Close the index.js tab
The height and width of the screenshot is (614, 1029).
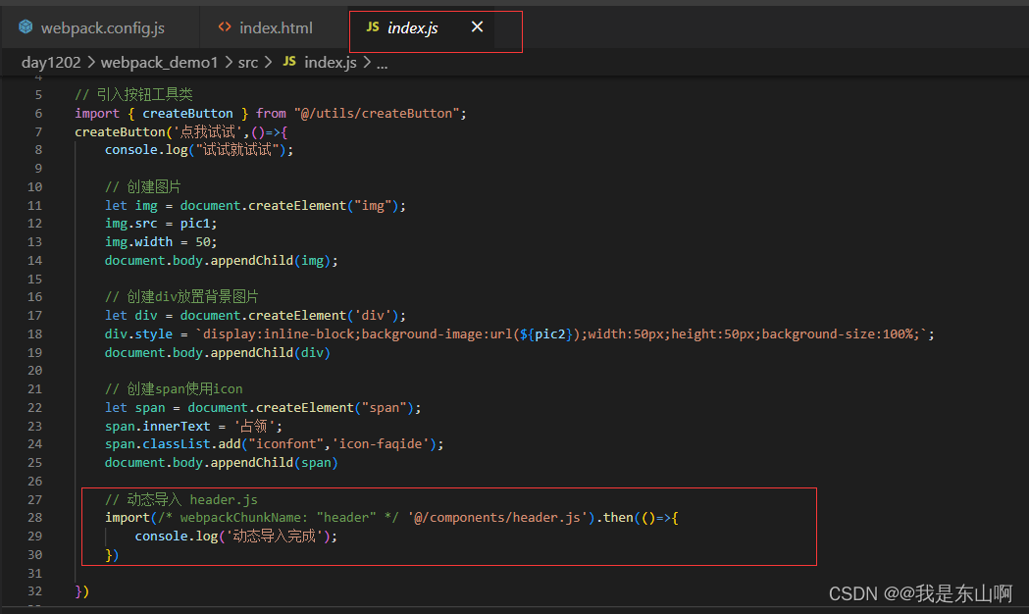[477, 26]
